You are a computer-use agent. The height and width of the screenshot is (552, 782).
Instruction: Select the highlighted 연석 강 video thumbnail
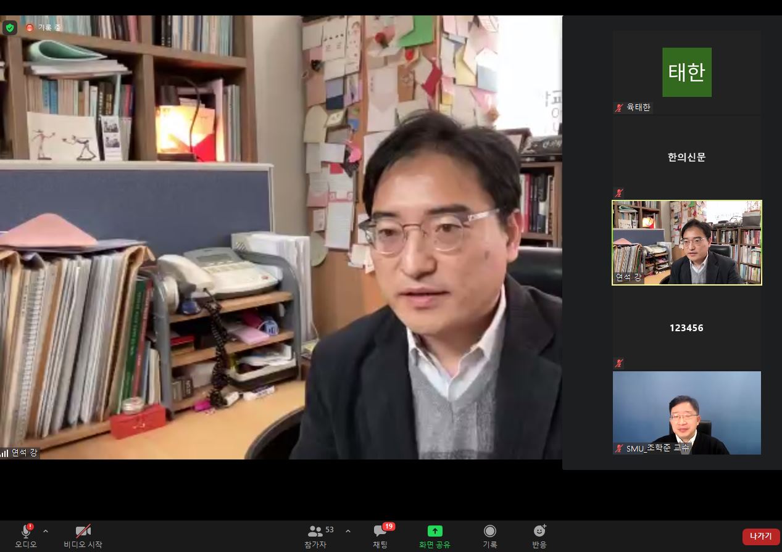point(686,242)
